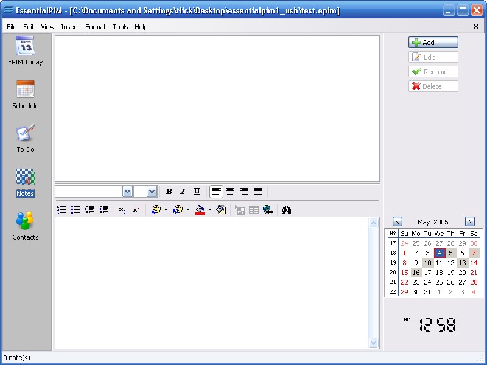Select May 31 in the calendar
The width and height of the screenshot is (487, 365).
(428, 292)
